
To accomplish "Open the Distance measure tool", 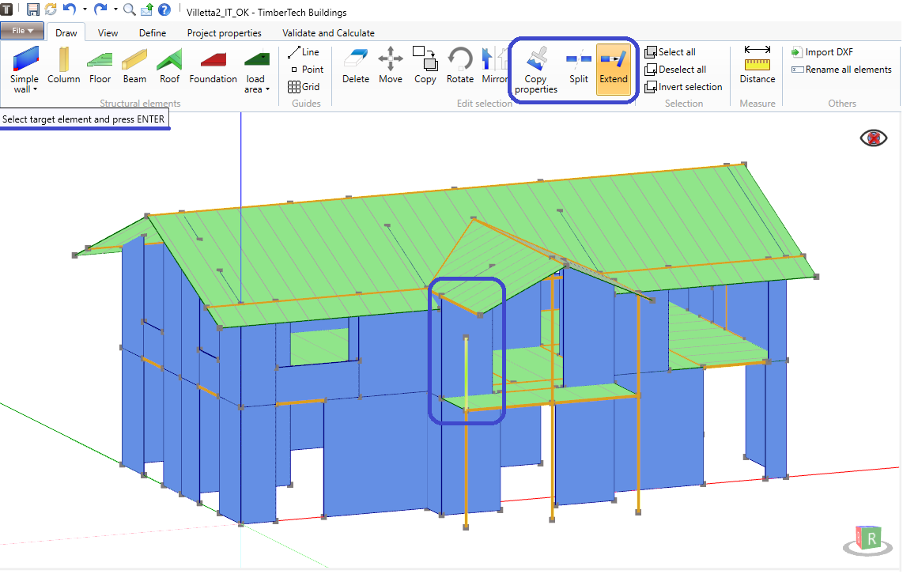I will click(x=758, y=65).
